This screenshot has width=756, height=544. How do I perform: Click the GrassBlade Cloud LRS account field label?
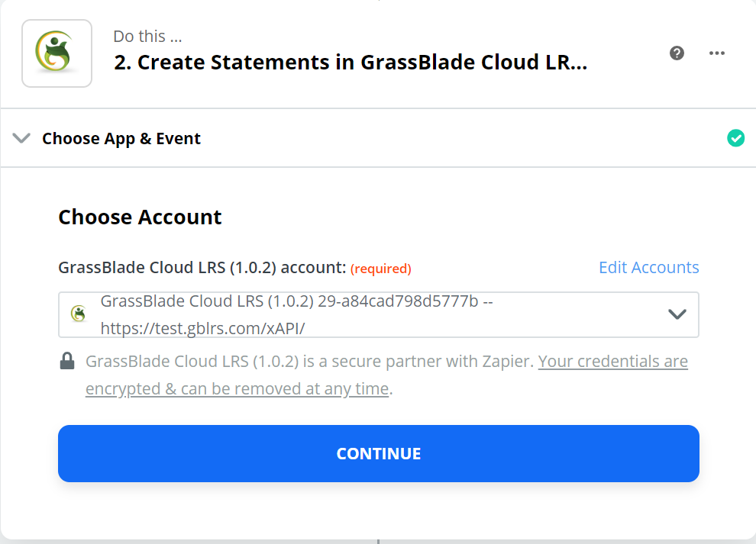click(202, 268)
